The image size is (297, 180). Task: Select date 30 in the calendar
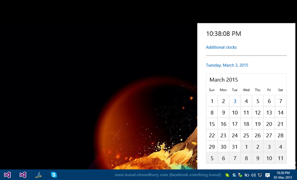coord(223,147)
